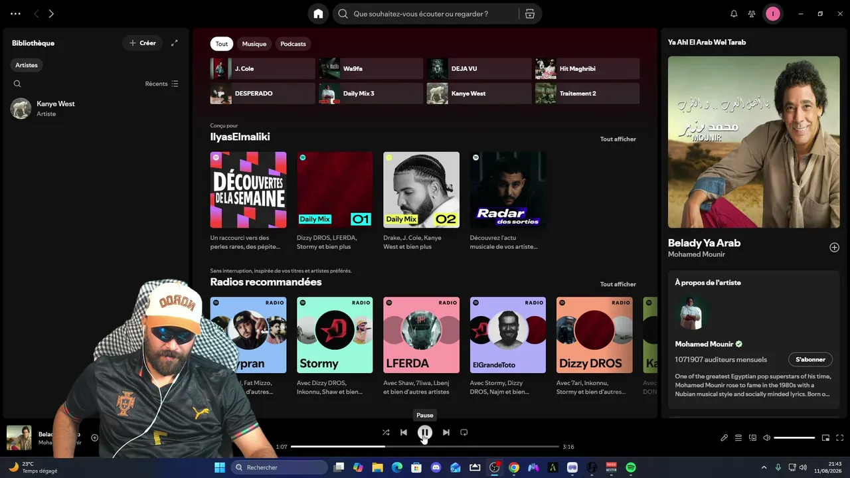Viewport: 850px width, 478px height.
Task: Open the DESPERADO shortcut tile
Action: pos(263,94)
